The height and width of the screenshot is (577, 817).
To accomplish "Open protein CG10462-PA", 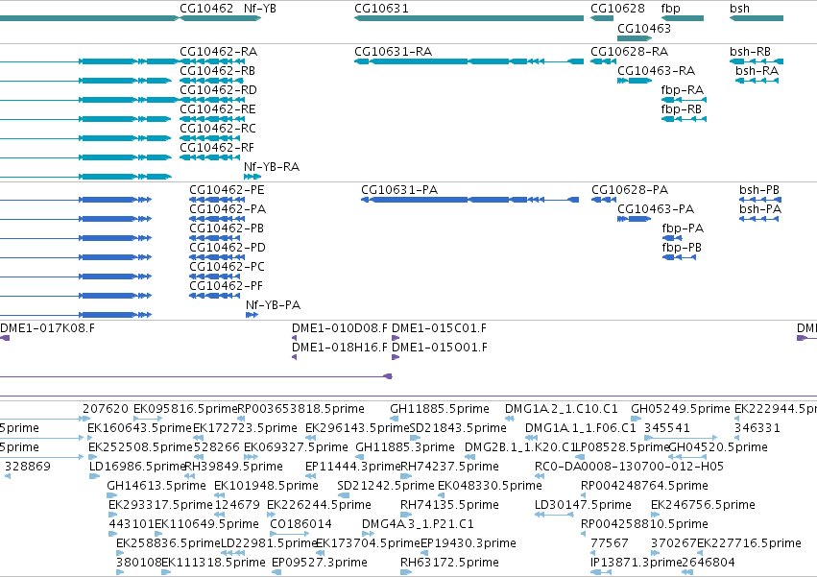I will click(228, 209).
